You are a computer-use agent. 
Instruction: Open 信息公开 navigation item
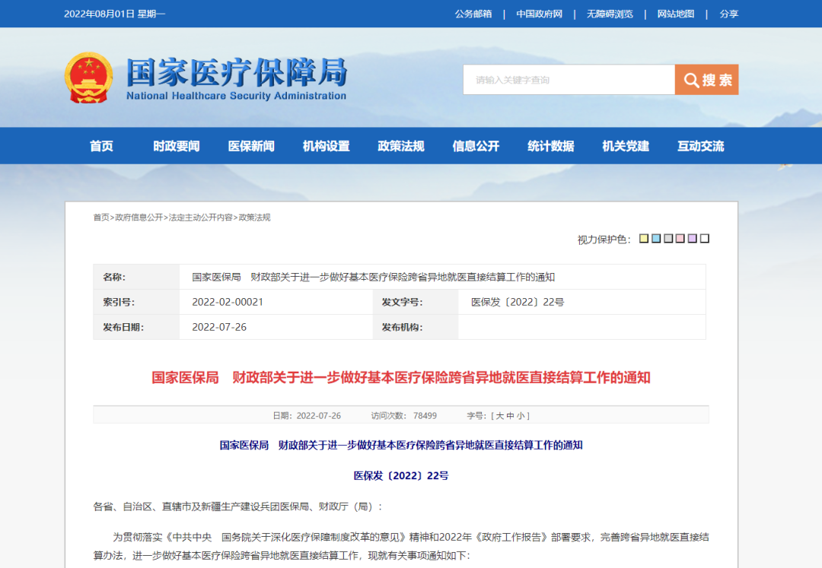click(476, 146)
